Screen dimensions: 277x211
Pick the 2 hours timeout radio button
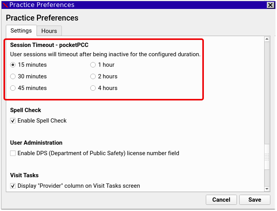click(93, 76)
